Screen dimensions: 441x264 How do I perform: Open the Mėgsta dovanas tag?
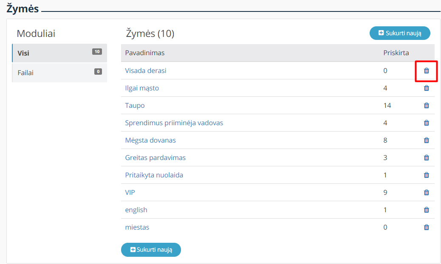click(150, 140)
